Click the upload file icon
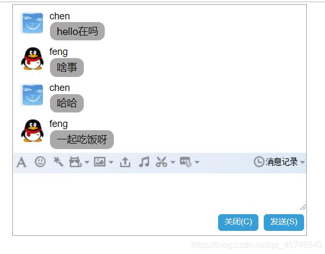 [x=125, y=162]
